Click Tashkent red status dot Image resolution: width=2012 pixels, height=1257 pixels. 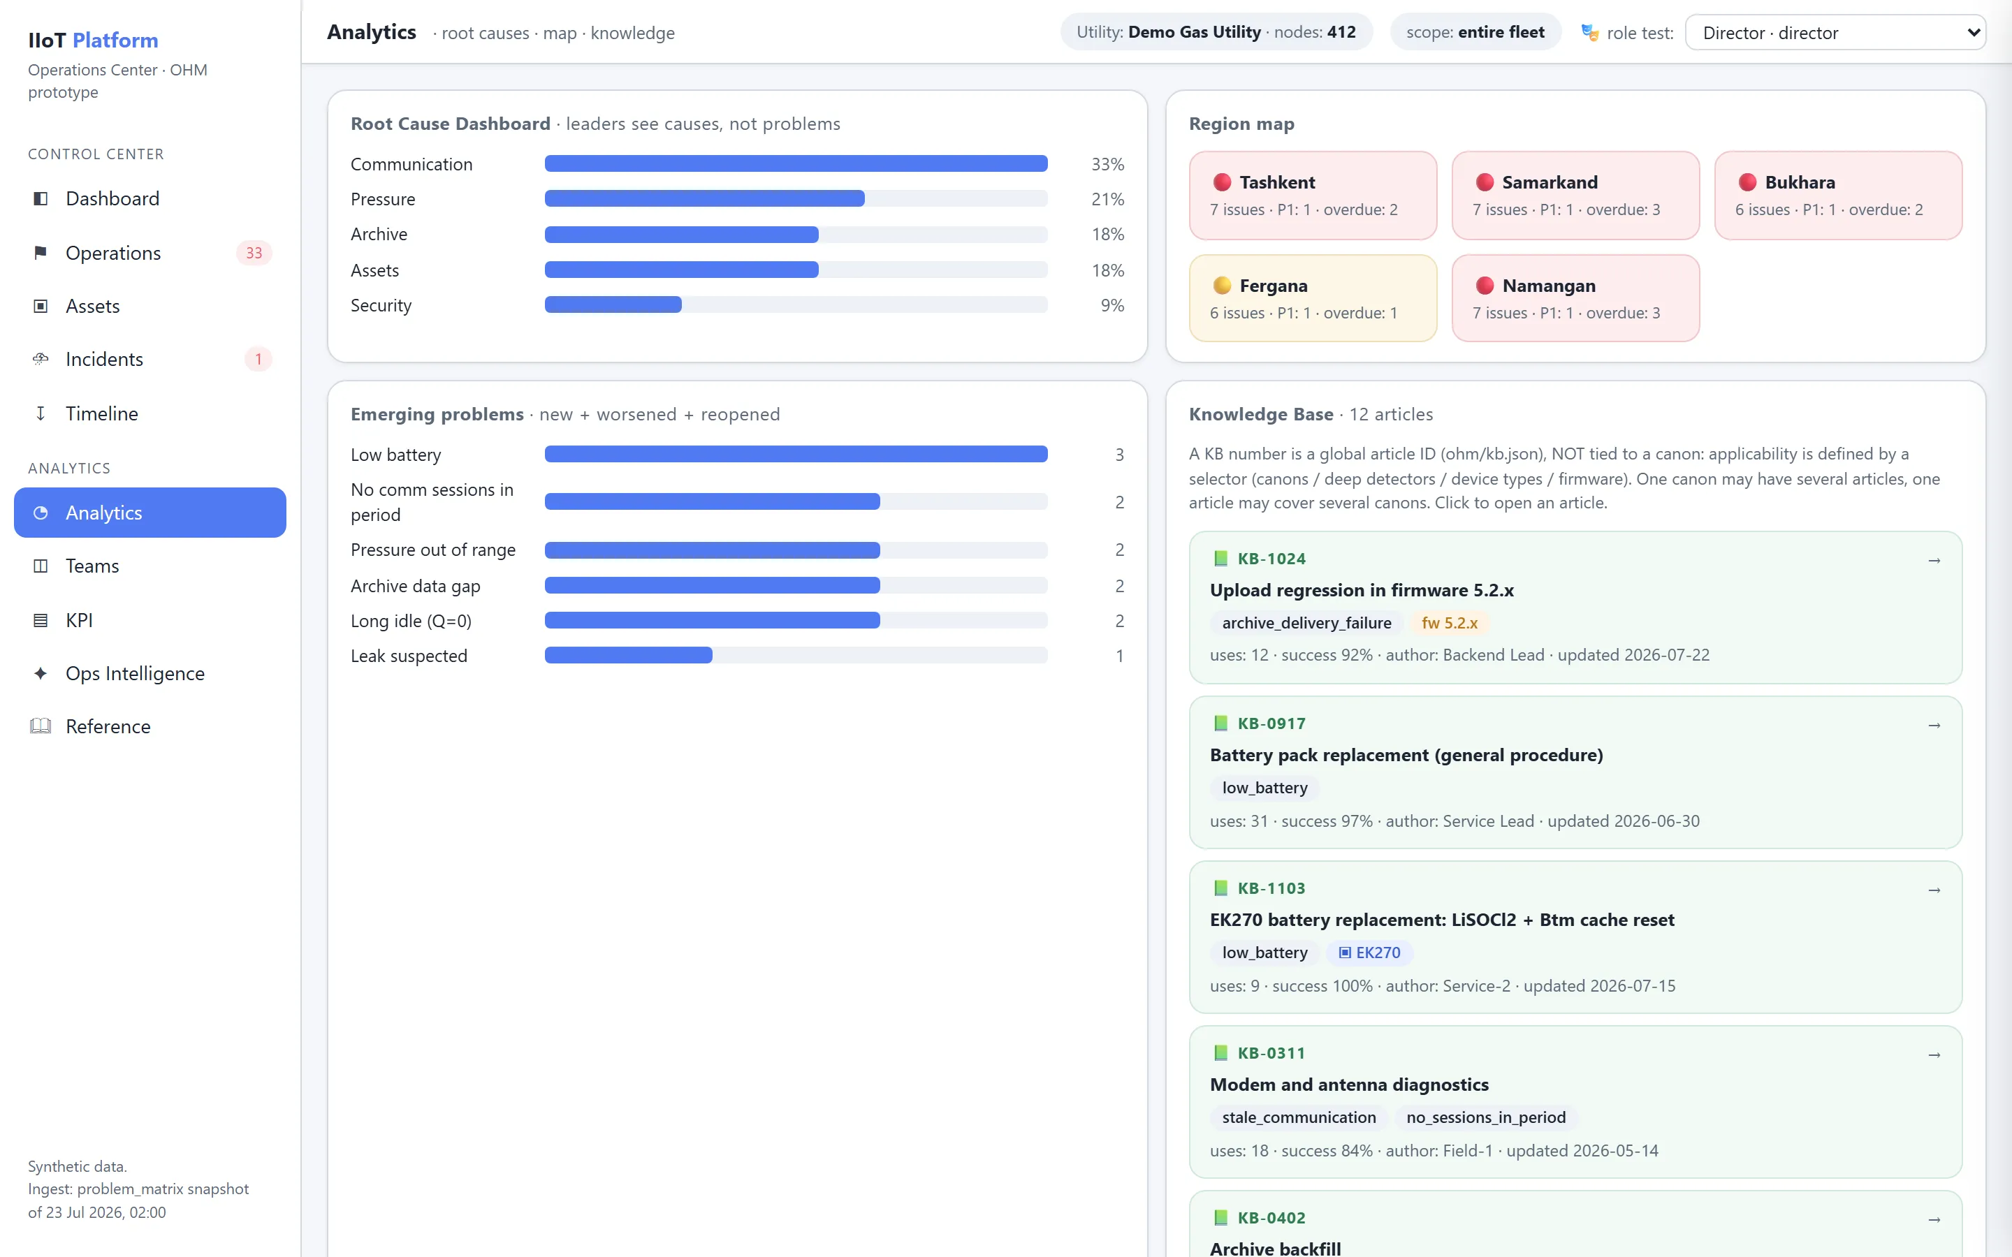pyautogui.click(x=1221, y=182)
